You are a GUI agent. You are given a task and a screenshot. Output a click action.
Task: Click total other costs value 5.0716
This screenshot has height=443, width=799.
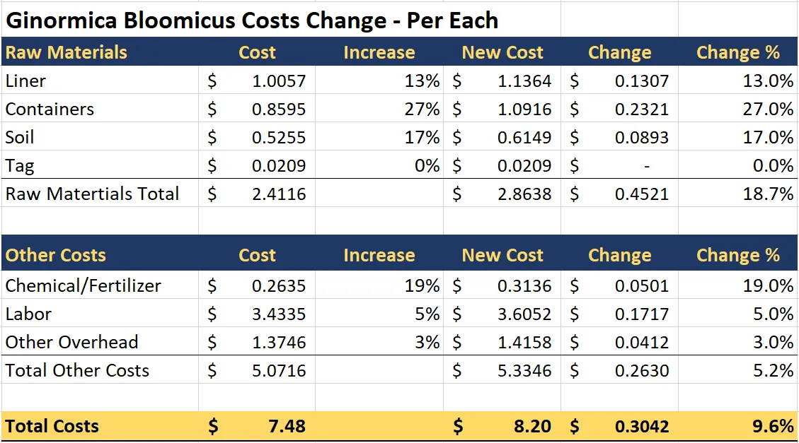279,370
